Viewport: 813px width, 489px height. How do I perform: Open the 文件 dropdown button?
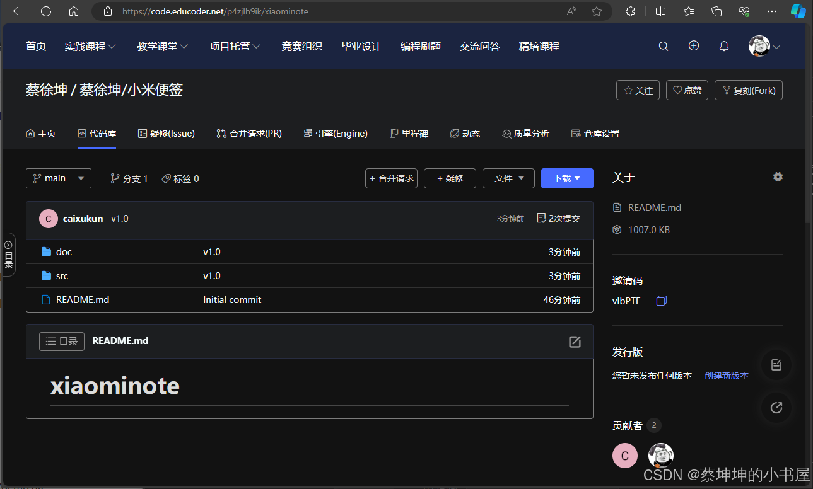tap(508, 178)
